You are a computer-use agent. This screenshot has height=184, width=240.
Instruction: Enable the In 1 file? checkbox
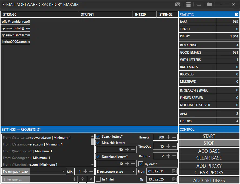98,179
